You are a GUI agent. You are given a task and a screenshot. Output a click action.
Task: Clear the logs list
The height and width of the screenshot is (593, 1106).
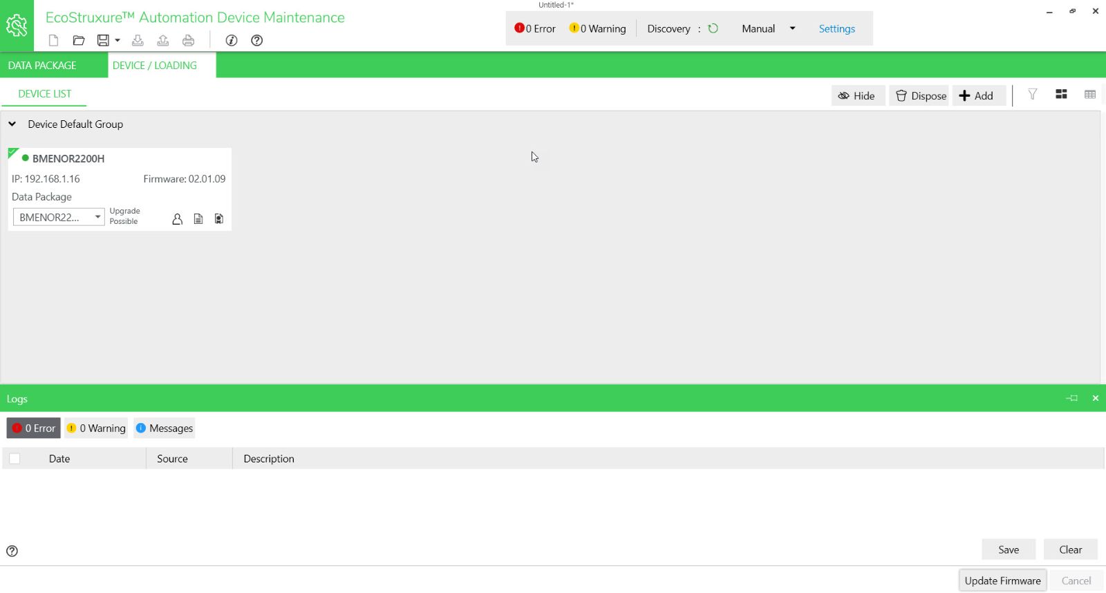1071,549
